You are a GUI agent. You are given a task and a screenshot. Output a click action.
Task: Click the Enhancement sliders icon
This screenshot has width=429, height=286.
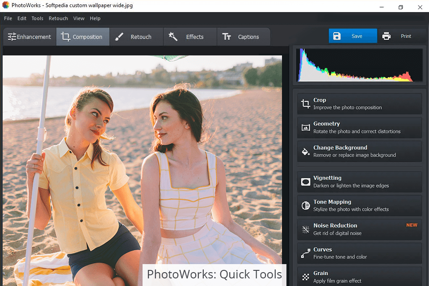pos(12,37)
